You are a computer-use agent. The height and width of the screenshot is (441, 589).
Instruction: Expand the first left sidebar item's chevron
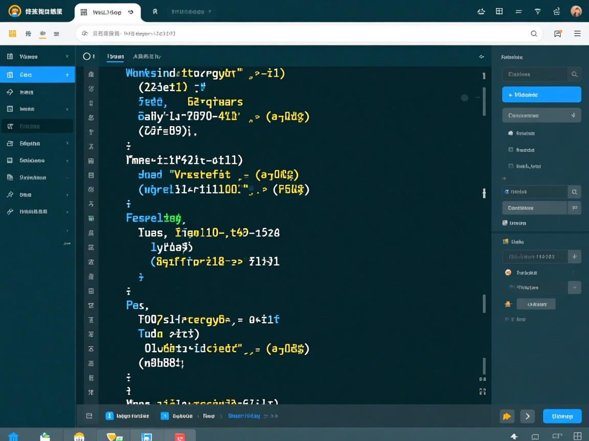click(x=67, y=57)
